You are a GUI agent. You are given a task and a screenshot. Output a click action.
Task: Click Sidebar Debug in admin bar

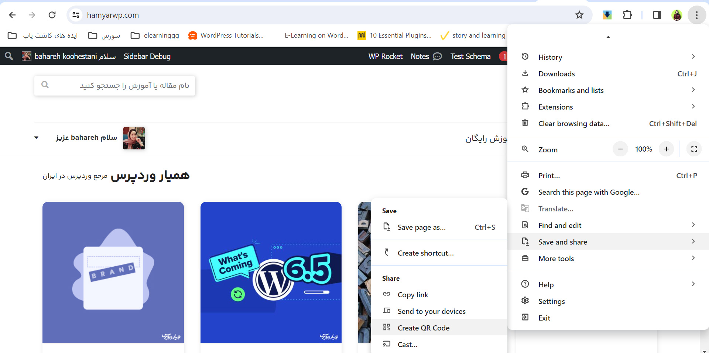click(147, 56)
